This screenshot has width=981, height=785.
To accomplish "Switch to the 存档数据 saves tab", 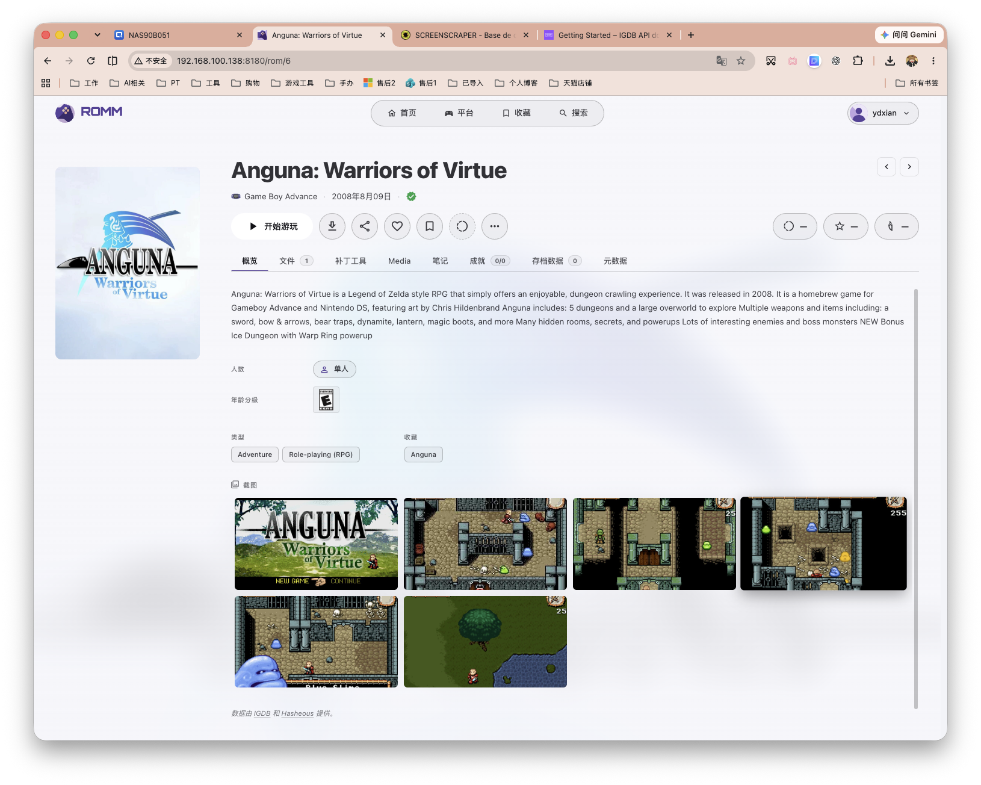I will (557, 261).
